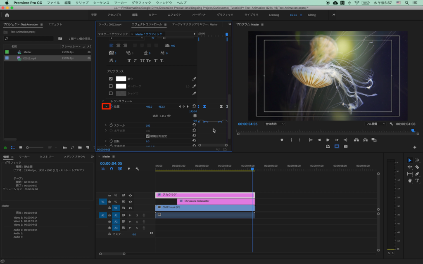Toggle the timeline Snap magnet icon
This screenshot has height=264, width=423.
pos(111,169)
